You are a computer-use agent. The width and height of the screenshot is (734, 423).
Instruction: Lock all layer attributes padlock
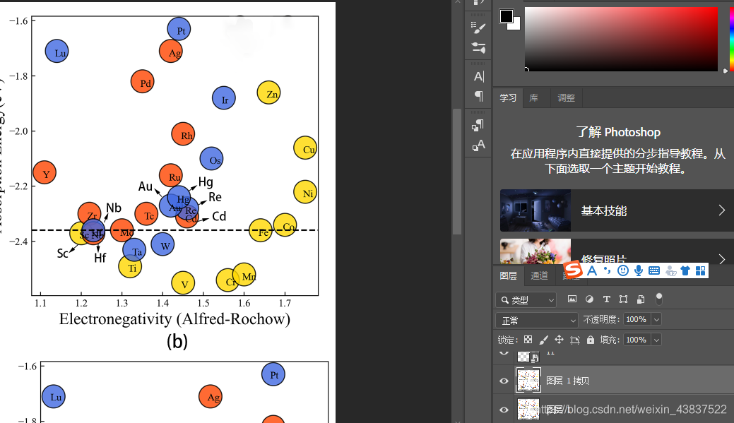tap(591, 340)
